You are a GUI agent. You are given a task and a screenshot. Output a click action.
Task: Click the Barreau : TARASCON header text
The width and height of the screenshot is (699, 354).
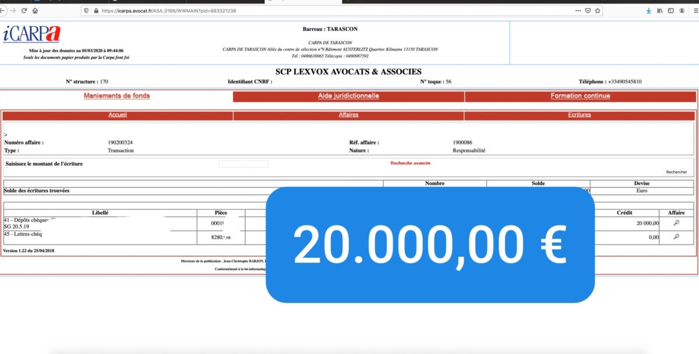pos(330,29)
